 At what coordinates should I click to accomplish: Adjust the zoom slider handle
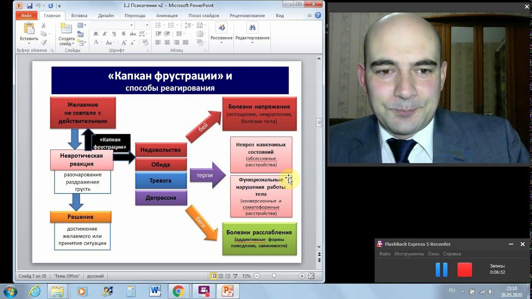[x=274, y=276]
